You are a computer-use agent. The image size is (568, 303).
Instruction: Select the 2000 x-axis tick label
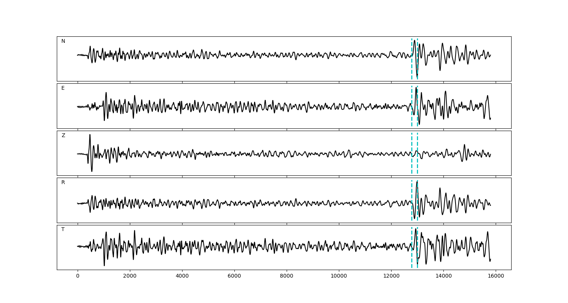(x=130, y=276)
